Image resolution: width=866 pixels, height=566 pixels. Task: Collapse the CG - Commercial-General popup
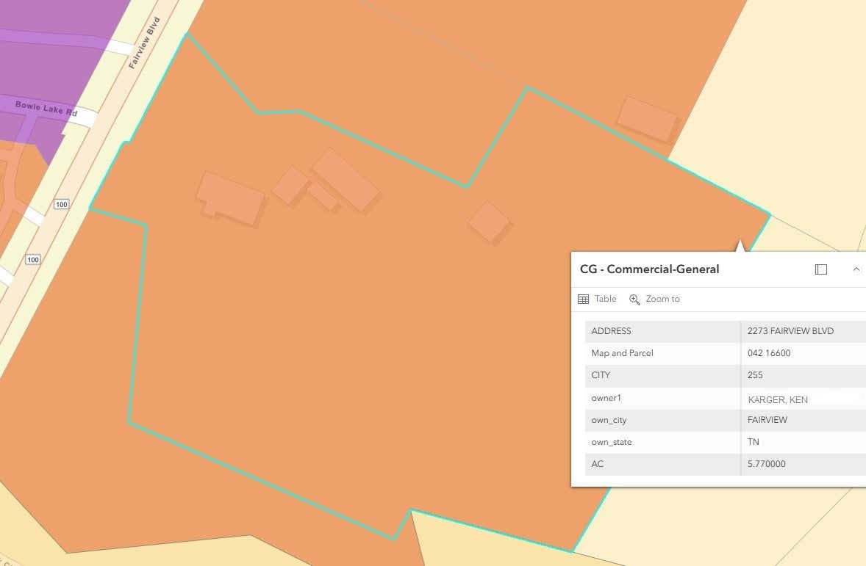point(856,269)
